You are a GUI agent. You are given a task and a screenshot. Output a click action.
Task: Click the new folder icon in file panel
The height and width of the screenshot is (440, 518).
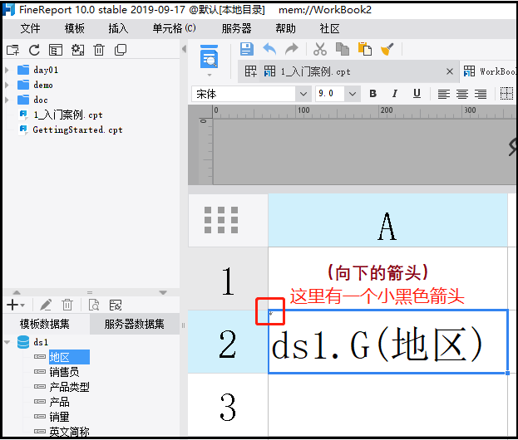point(12,50)
